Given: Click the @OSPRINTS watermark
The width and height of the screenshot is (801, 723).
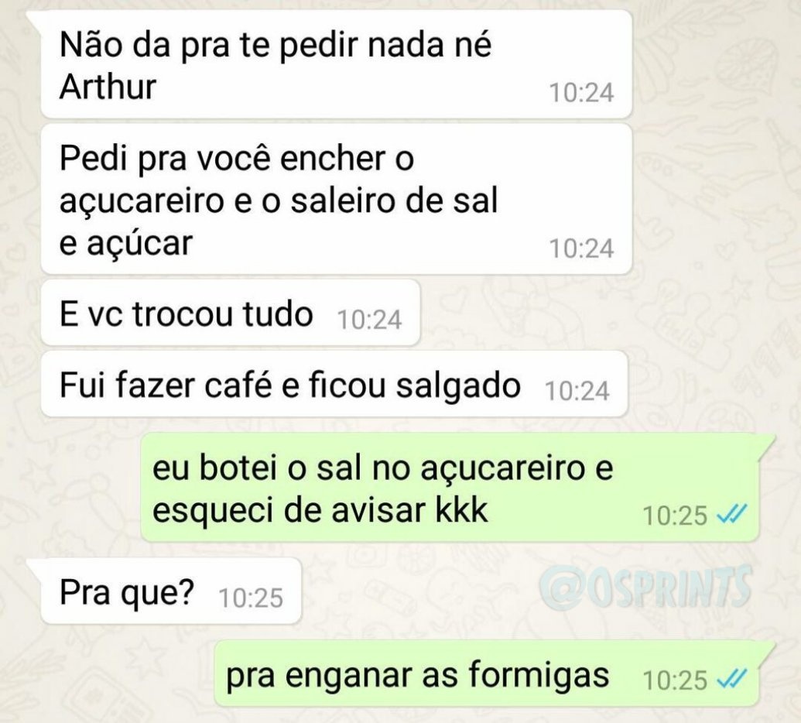Looking at the screenshot, I should click(645, 586).
